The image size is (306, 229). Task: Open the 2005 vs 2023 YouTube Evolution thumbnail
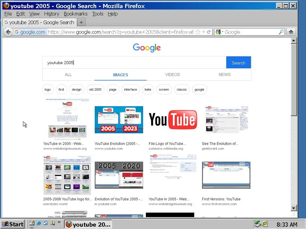tap(119, 120)
